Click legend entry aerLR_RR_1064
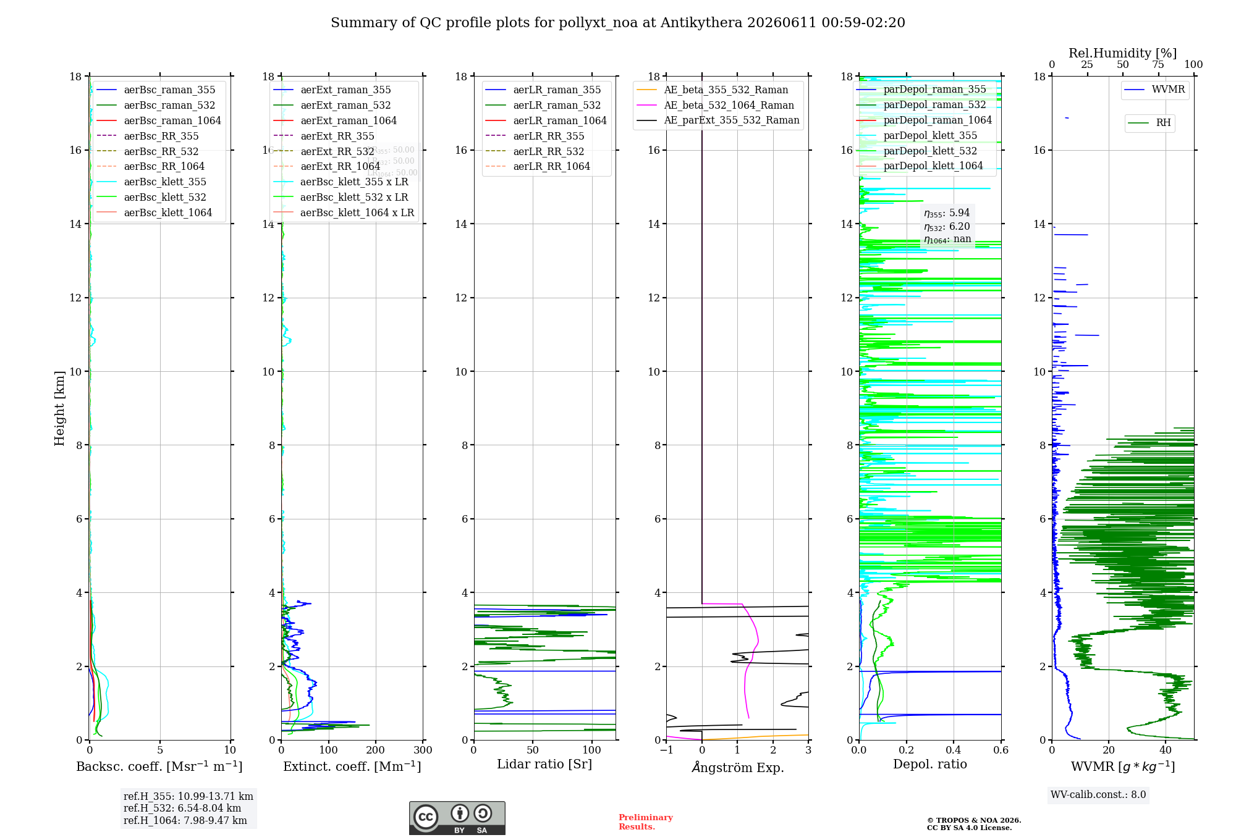Screen dimensions: 1236x840 click(538, 167)
